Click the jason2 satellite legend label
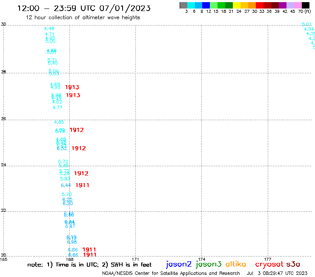315x277 pixels. tap(179, 264)
